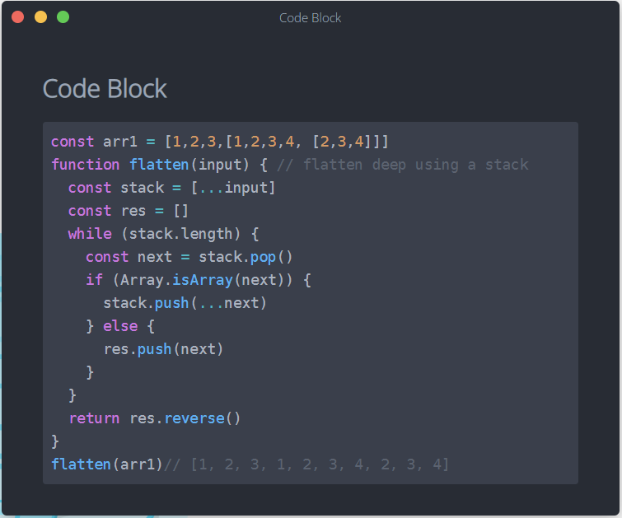Click the output comment '// [1, 2, 3, 1, 2, 3, 4, 2, 3, 4]'

(x=306, y=464)
